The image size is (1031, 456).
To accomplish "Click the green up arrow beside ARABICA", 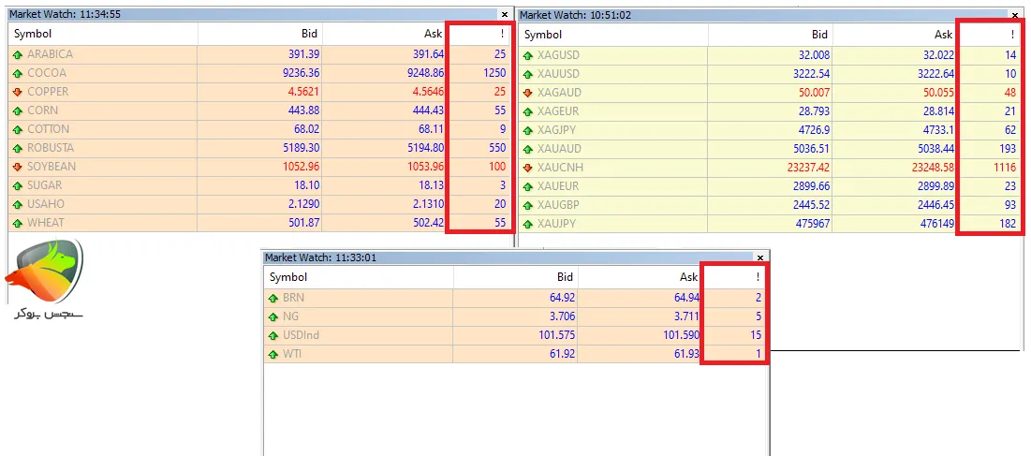I will tap(17, 54).
